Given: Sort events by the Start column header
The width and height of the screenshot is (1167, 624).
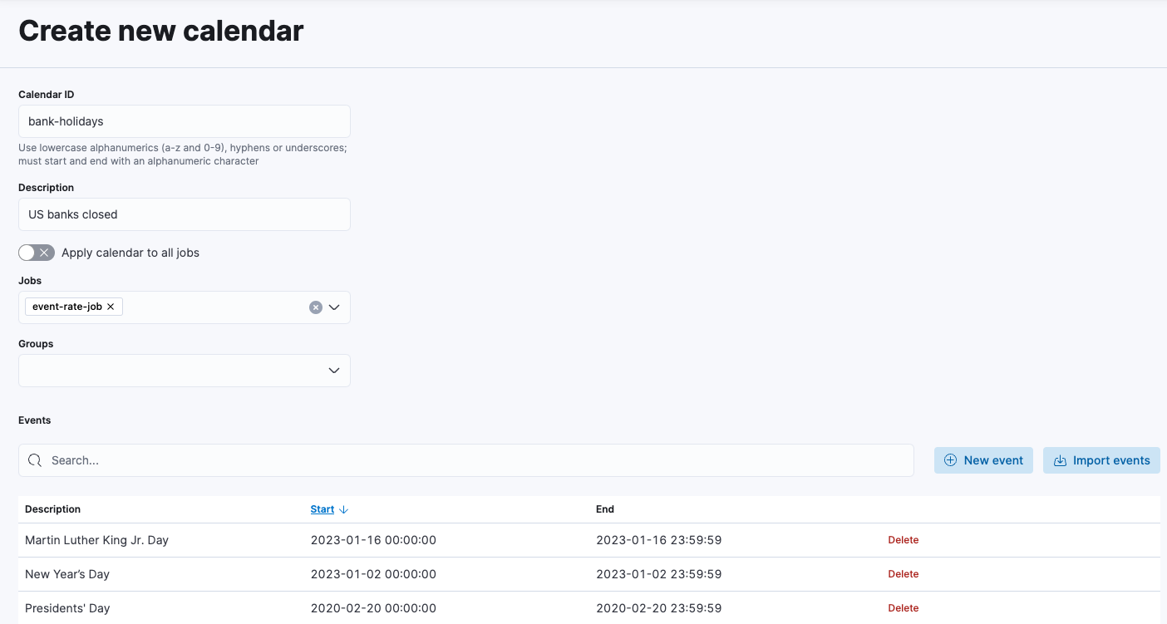Looking at the screenshot, I should click(x=323, y=509).
